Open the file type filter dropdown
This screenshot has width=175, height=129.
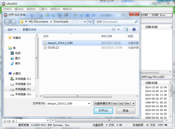(x=134, y=103)
